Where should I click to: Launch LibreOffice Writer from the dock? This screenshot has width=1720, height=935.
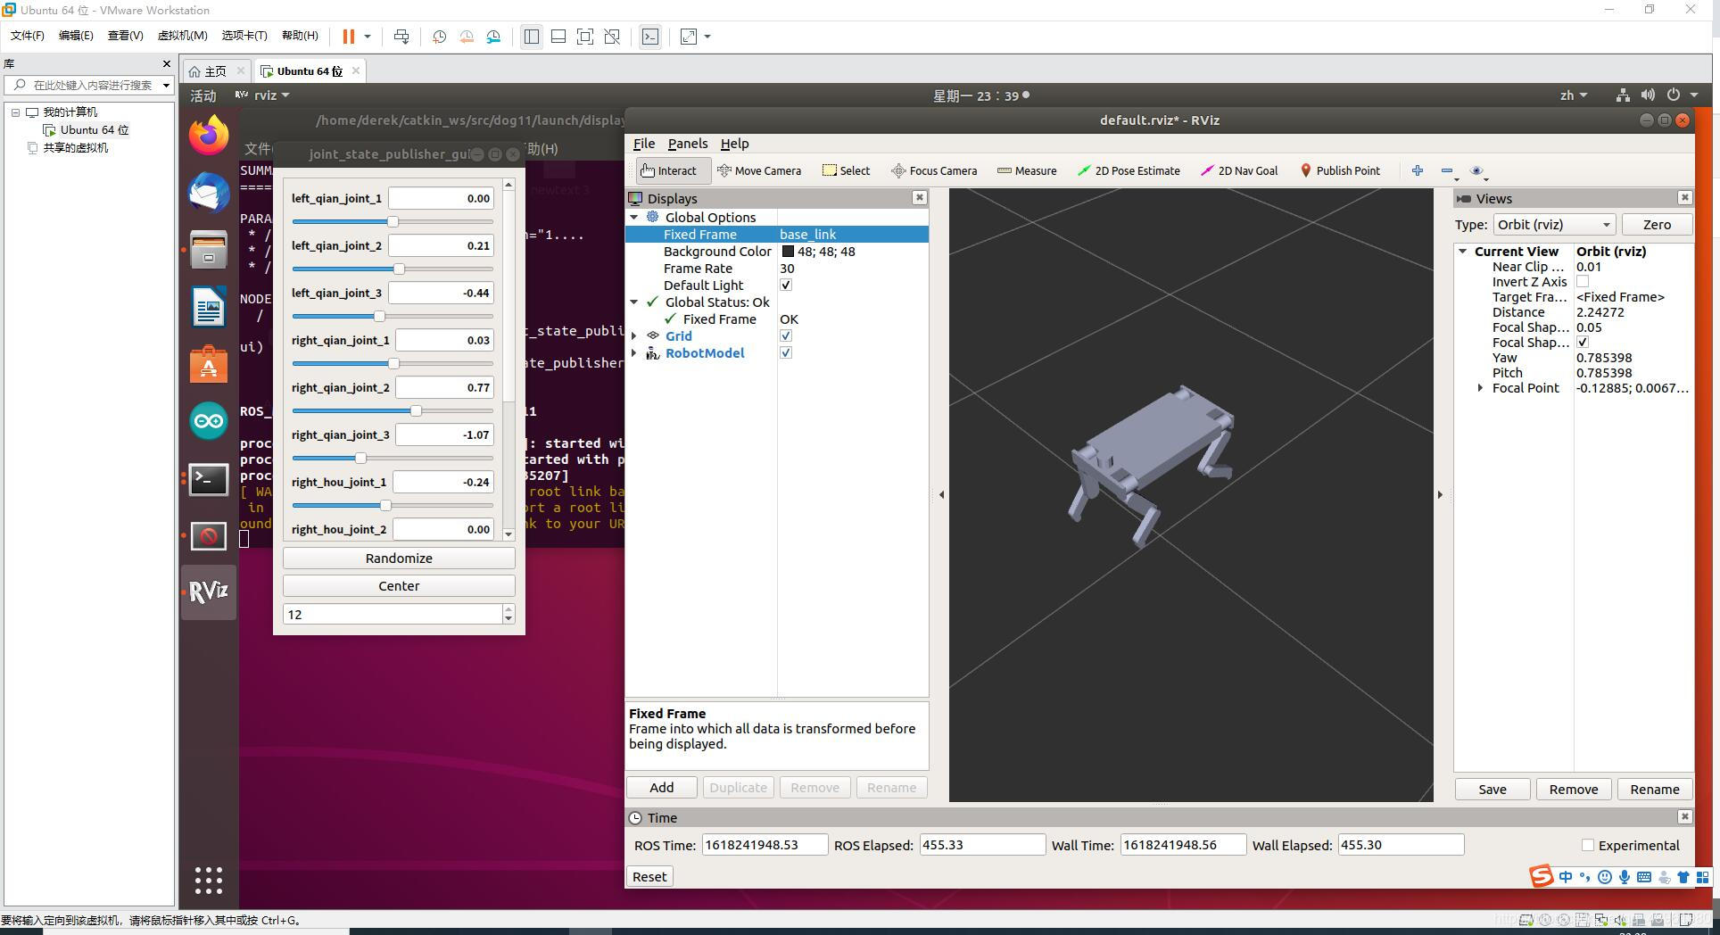[209, 307]
